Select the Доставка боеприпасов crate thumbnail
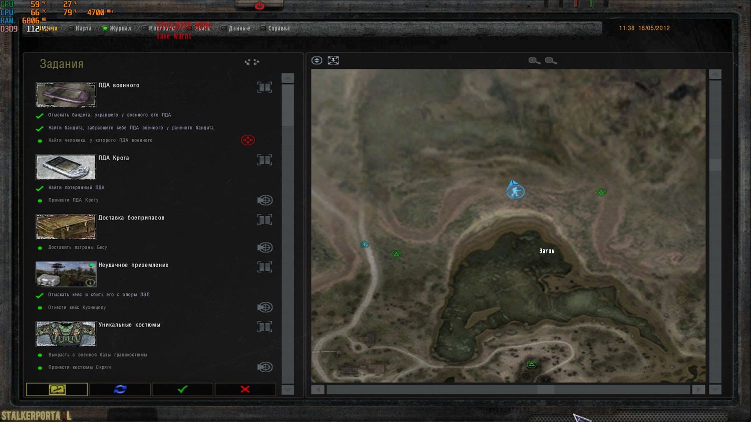Image resolution: width=751 pixels, height=422 pixels. (66, 227)
